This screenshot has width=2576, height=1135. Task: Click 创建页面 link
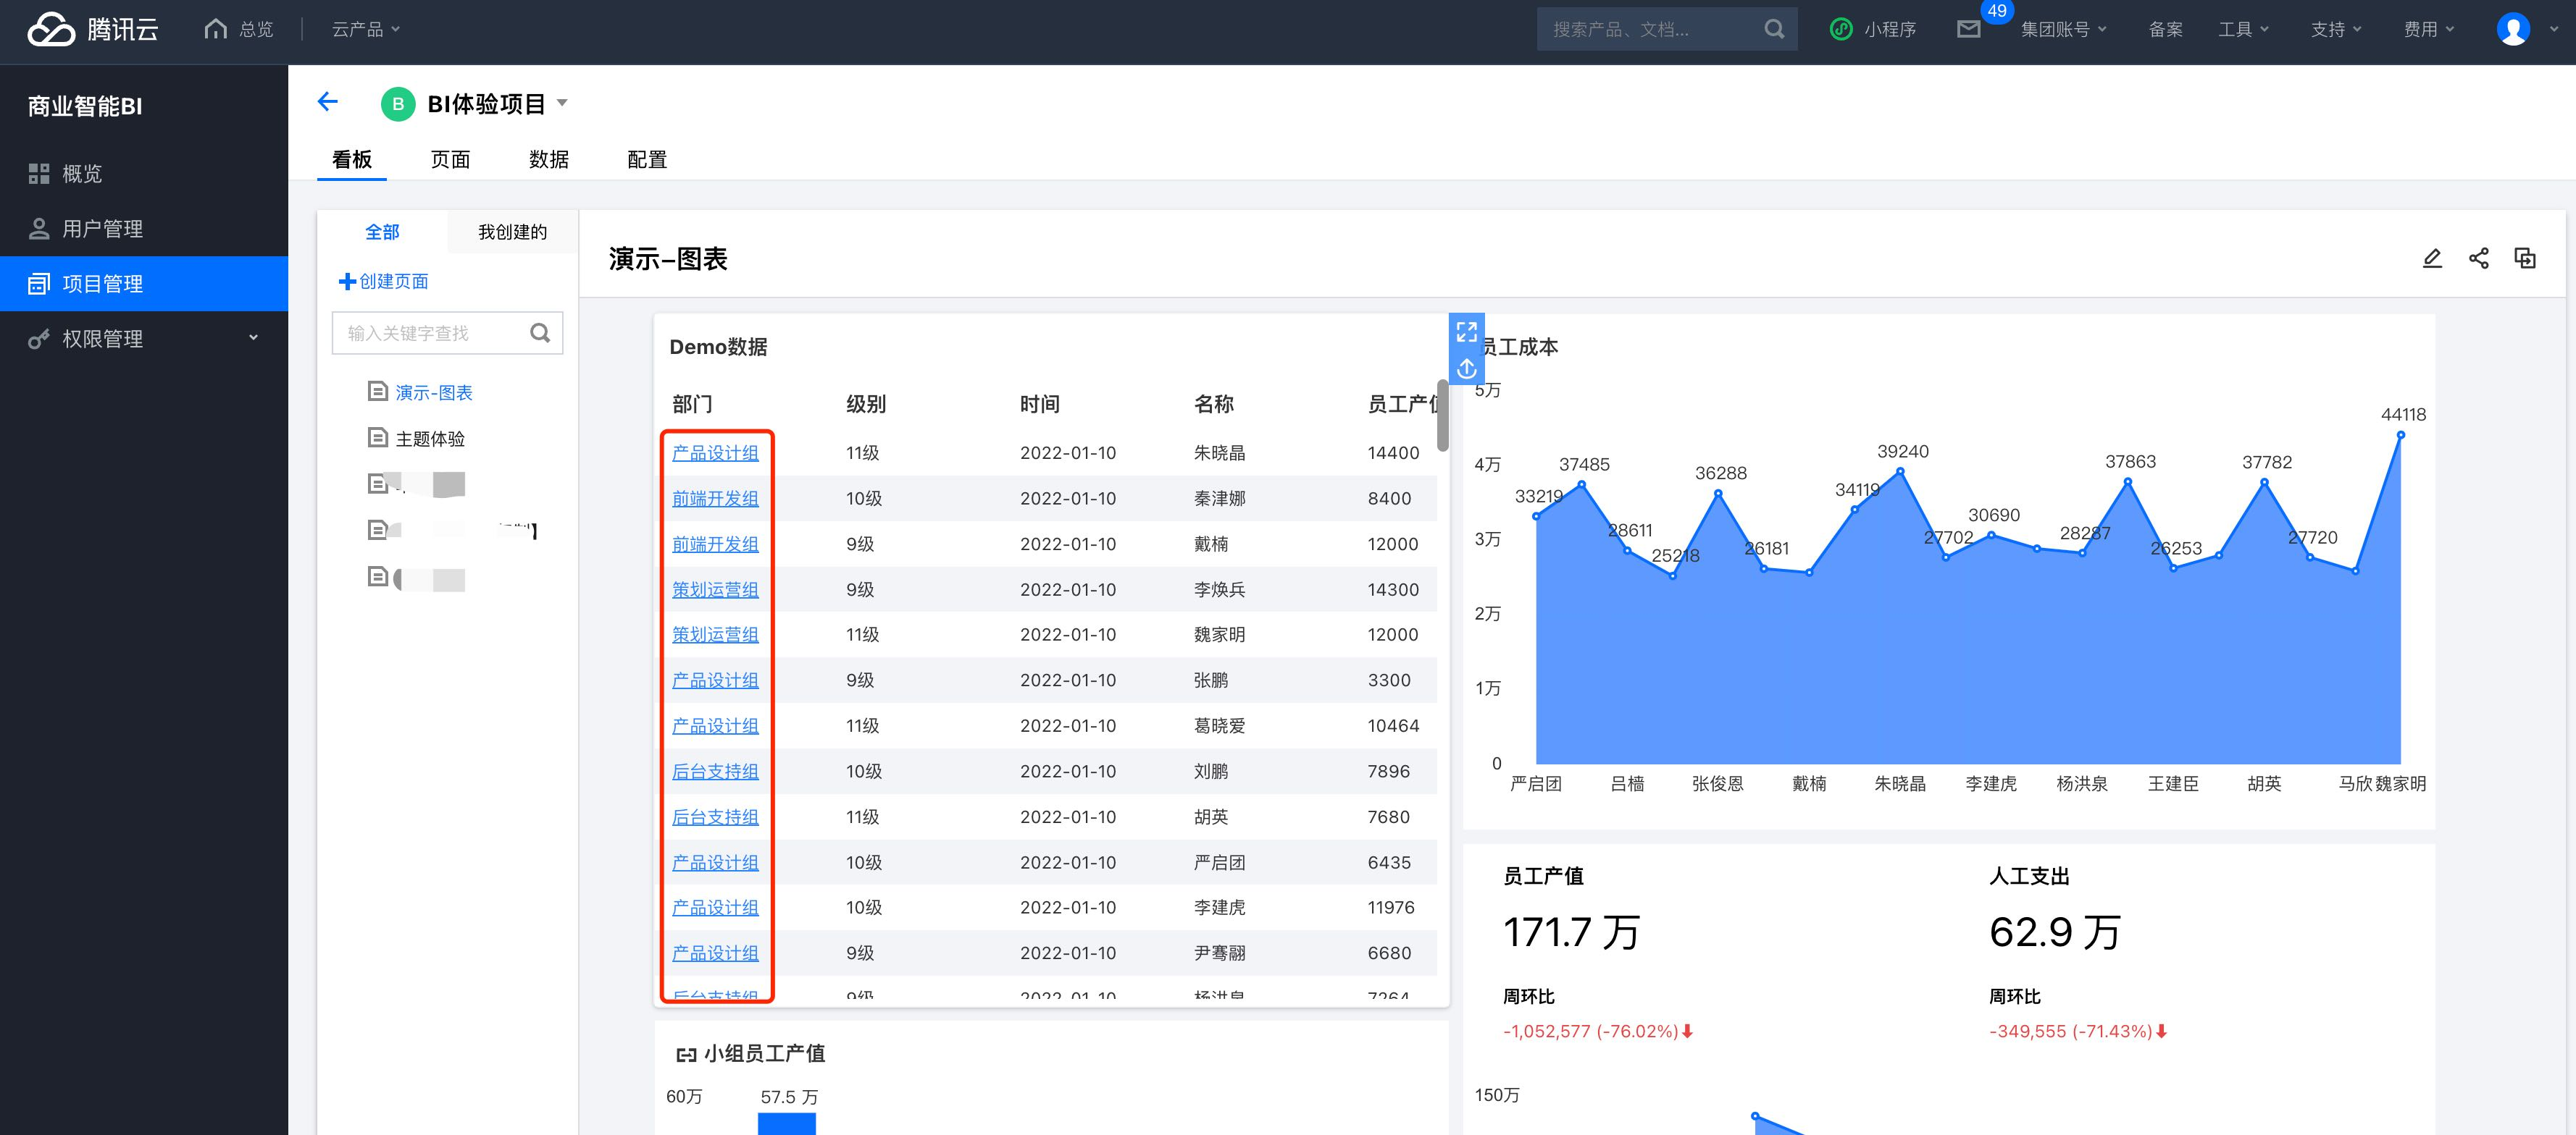384,282
